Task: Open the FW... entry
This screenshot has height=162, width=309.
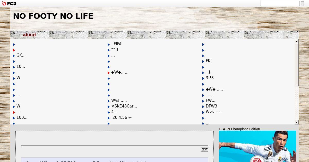Action: pyautogui.click(x=210, y=101)
